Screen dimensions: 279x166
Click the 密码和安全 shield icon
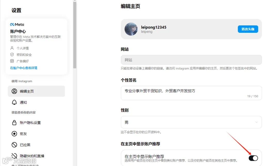coord(12,55)
